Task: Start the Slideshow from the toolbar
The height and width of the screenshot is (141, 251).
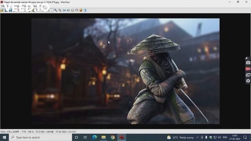Action: 6,11
